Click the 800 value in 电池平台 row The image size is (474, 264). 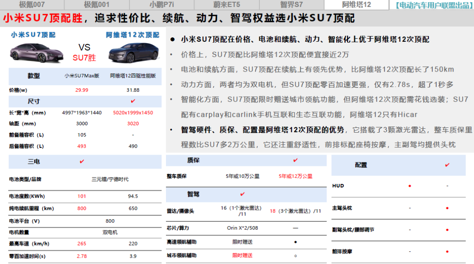pos(110,221)
